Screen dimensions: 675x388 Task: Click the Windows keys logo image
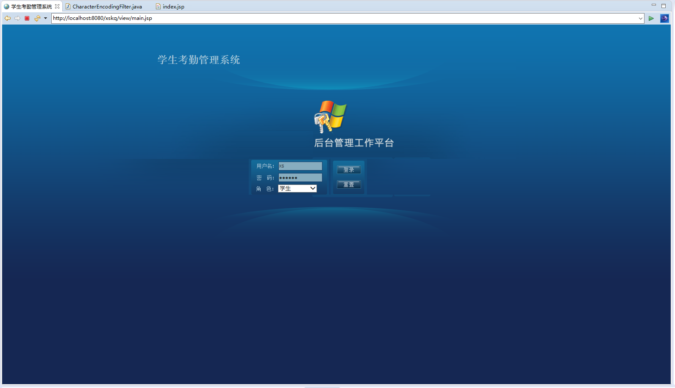(x=330, y=116)
